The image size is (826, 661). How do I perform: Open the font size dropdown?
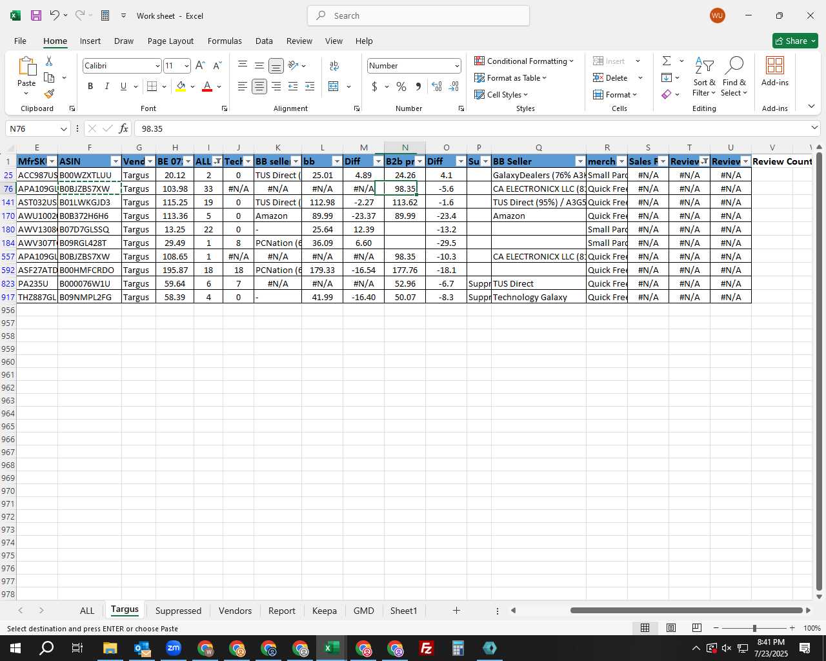pos(186,66)
